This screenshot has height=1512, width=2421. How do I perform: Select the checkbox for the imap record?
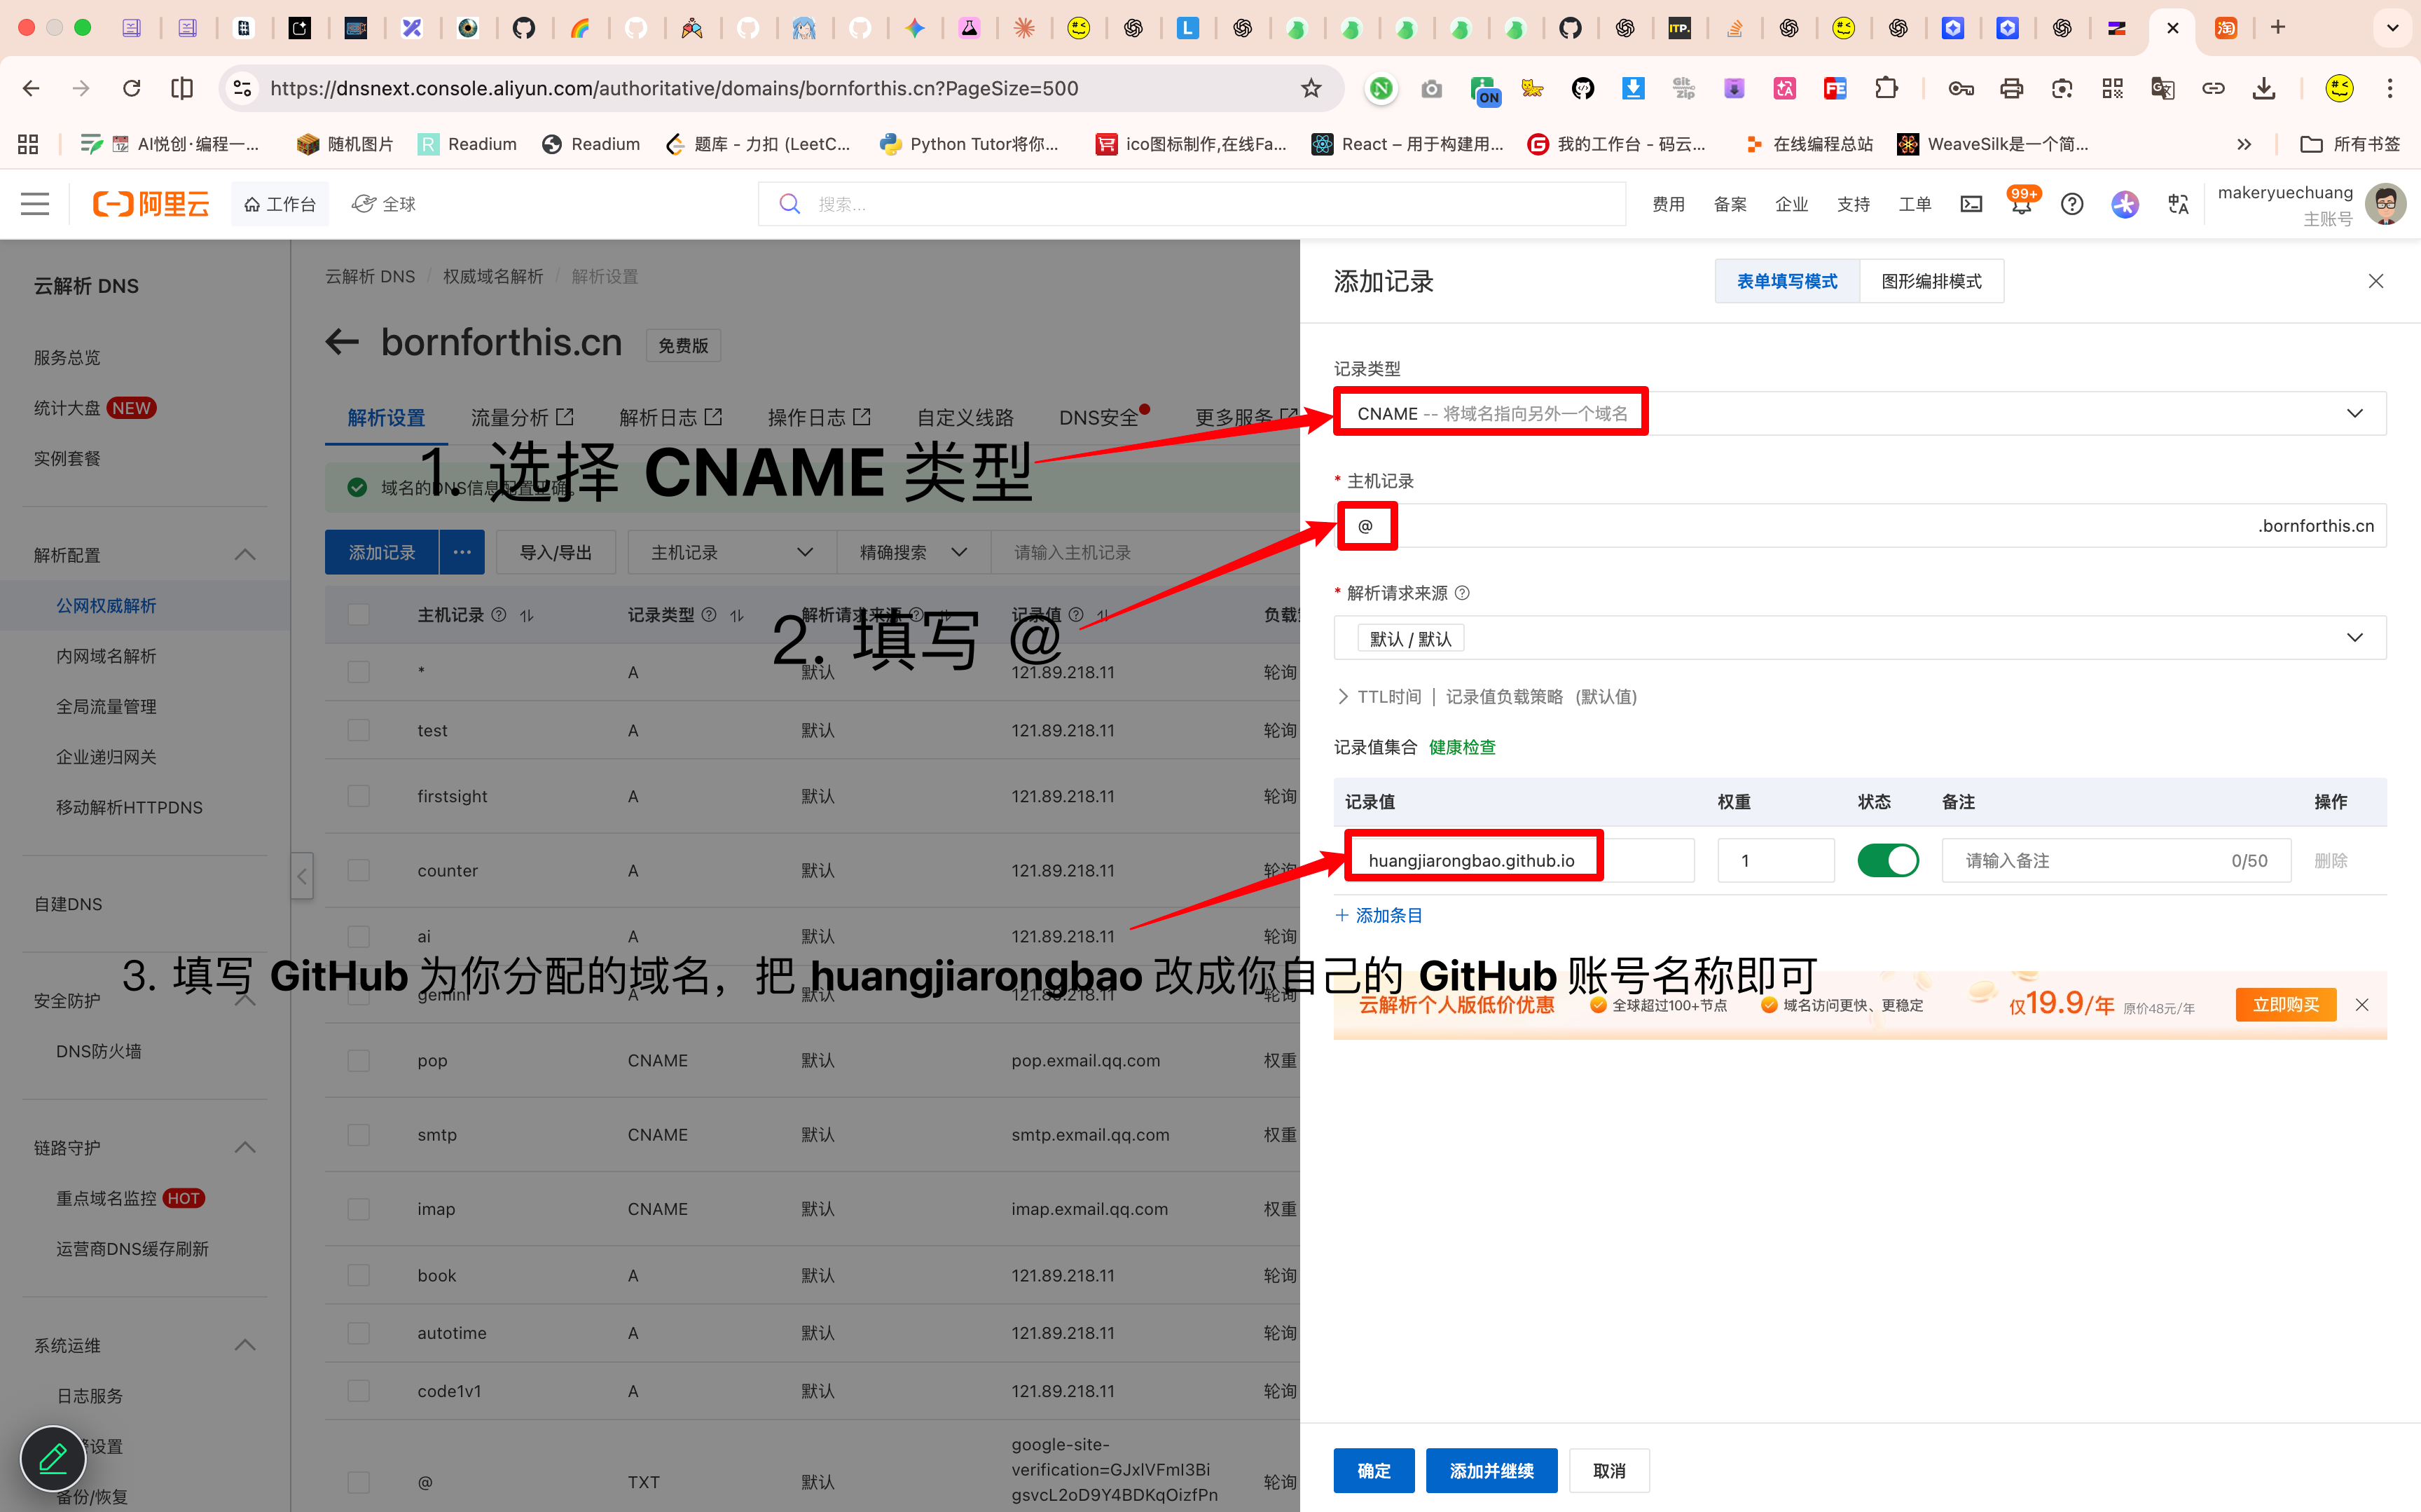(x=359, y=1208)
